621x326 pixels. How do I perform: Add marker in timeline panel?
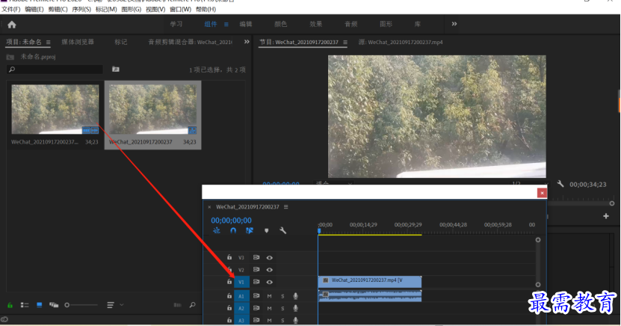coord(267,230)
